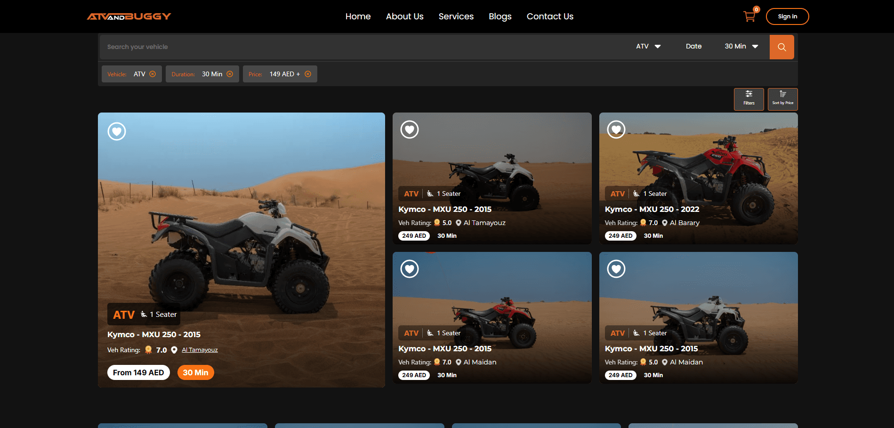Go to Home page
This screenshot has height=428, width=894.
tap(358, 16)
